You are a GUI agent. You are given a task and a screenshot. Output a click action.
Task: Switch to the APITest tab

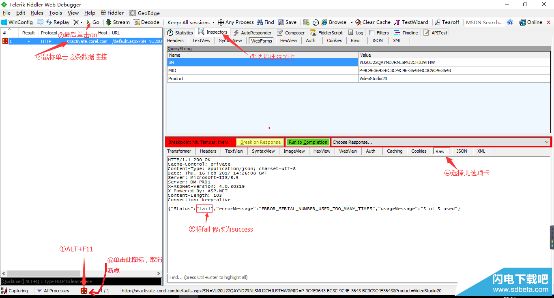pos(436,33)
